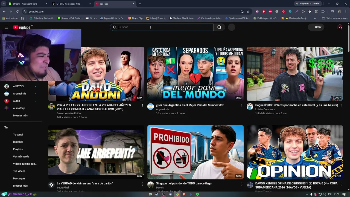
Task: Play the $$$ hotel video thumbnail
Action: pyautogui.click(x=295, y=74)
